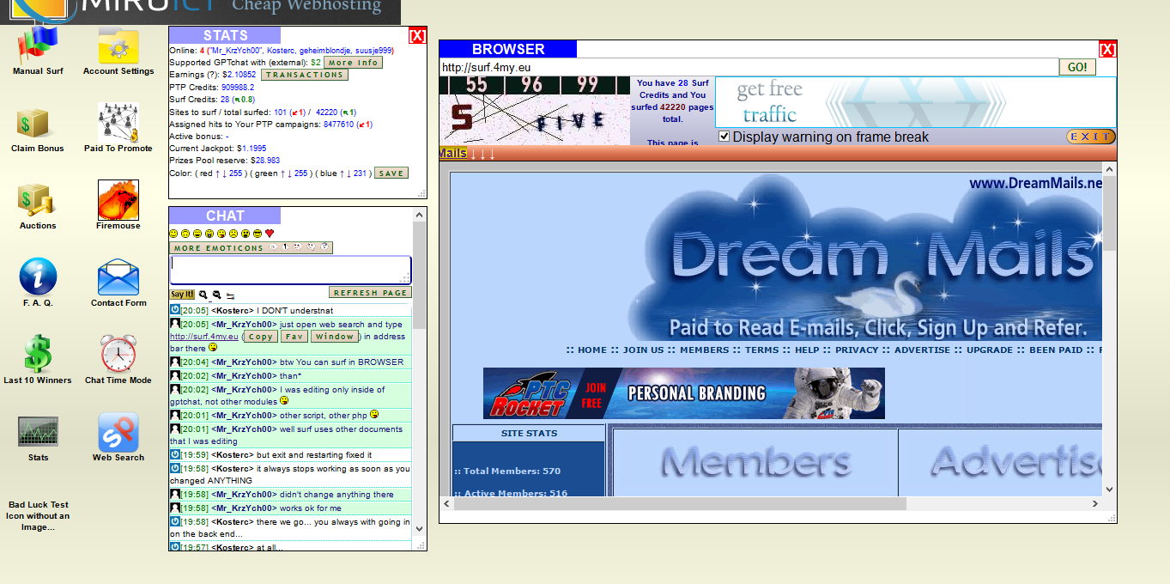The image size is (1170, 584).
Task: Open the Manual Surf desktop icon
Action: tap(38, 45)
